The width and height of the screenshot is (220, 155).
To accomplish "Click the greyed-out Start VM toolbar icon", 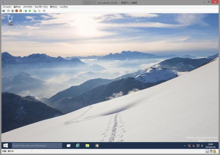I will [8, 11].
